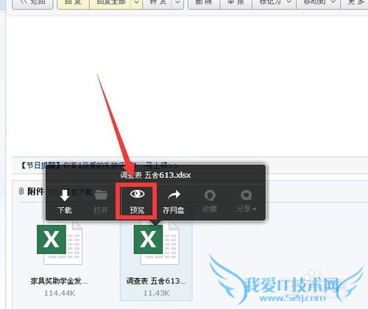Click the file name 家具奖助学金发...
368x309 pixels.
pos(59,281)
